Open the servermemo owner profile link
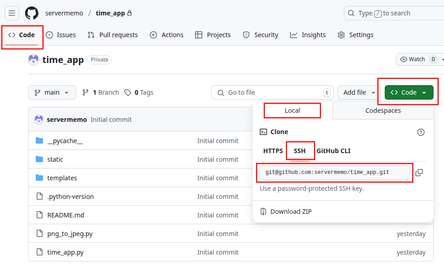 [x=64, y=13]
